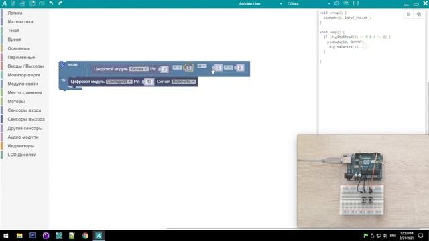Open the Входы / Выходы category
Screen dimensions: 429x241
click(x=25, y=66)
